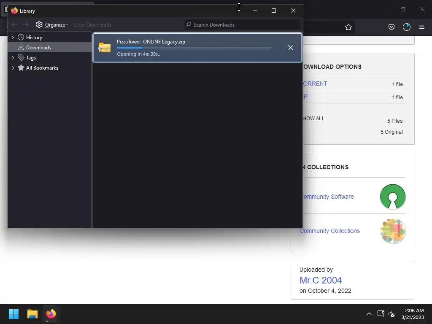Click the '5 Original' count text
The height and width of the screenshot is (324, 432).
coord(391,132)
